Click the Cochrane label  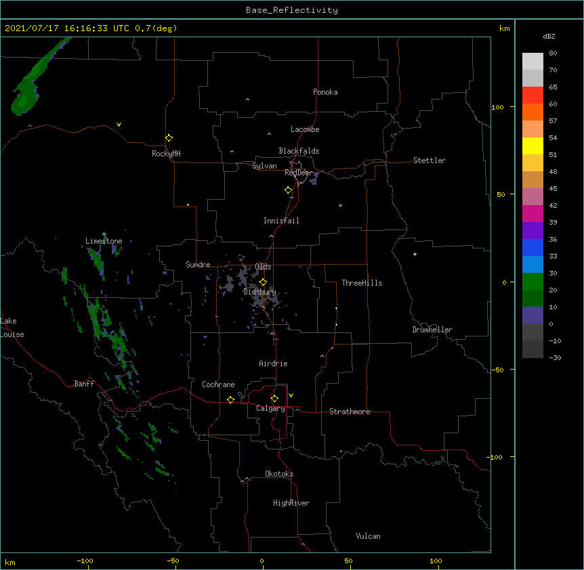pos(218,385)
